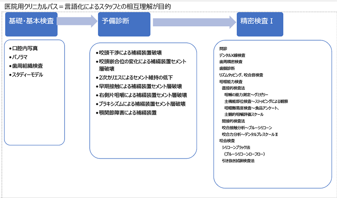Click リズムタッピング、咬合音検査 line
The image size is (337, 198).
pos(241,75)
